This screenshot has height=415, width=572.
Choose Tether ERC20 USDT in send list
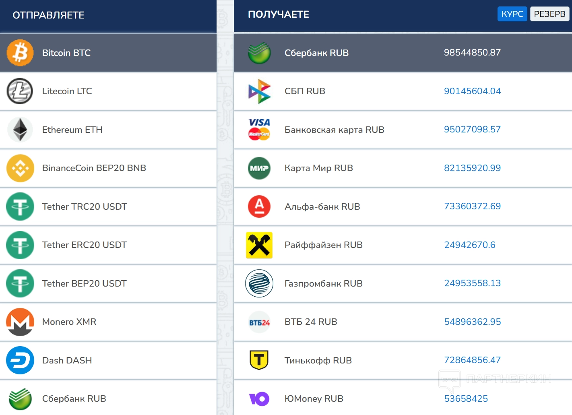[x=85, y=245]
